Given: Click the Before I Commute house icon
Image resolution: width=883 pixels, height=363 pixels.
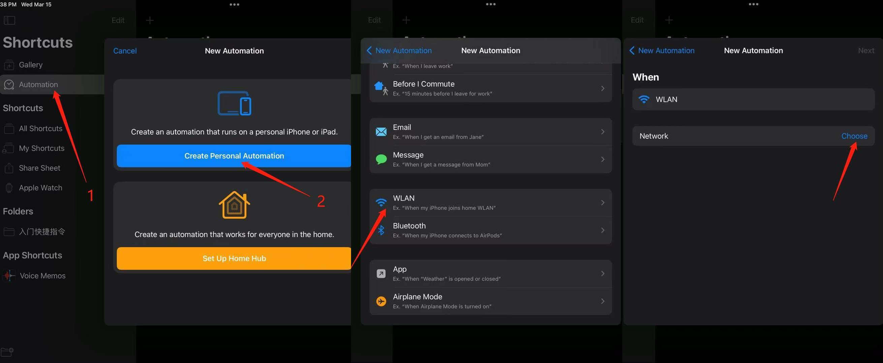Looking at the screenshot, I should coord(381,88).
